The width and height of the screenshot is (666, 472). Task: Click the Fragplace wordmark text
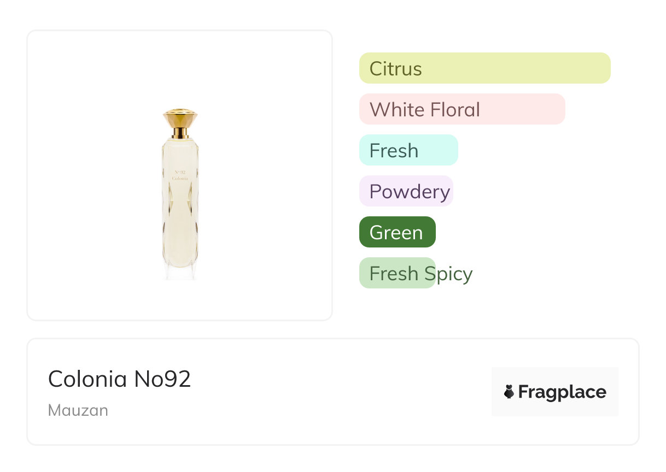pyautogui.click(x=562, y=392)
